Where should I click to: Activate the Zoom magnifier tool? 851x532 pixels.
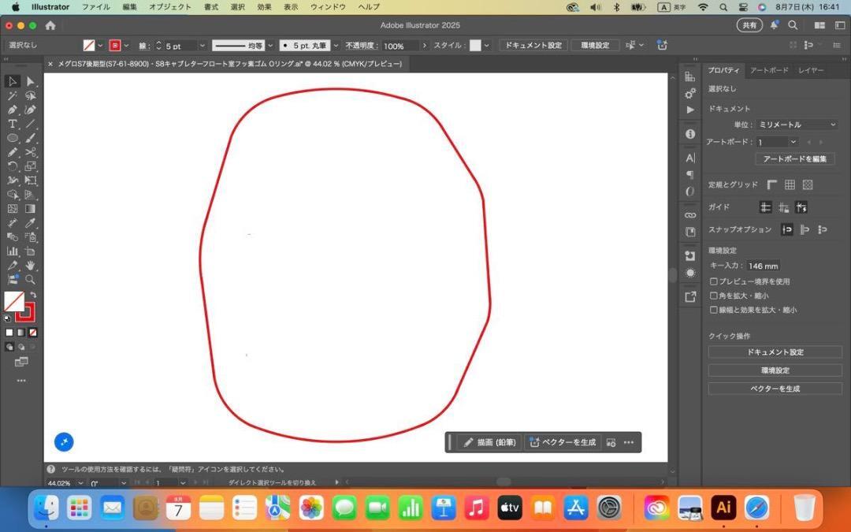31,280
